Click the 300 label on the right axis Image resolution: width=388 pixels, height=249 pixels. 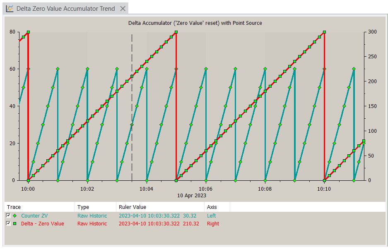pyautogui.click(x=373, y=32)
